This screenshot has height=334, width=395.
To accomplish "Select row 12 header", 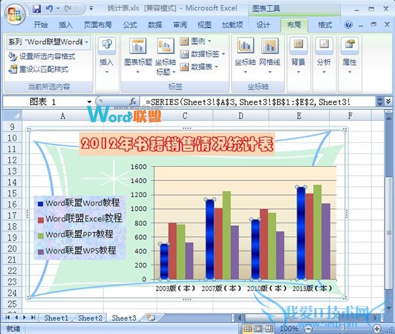I will (12, 160).
